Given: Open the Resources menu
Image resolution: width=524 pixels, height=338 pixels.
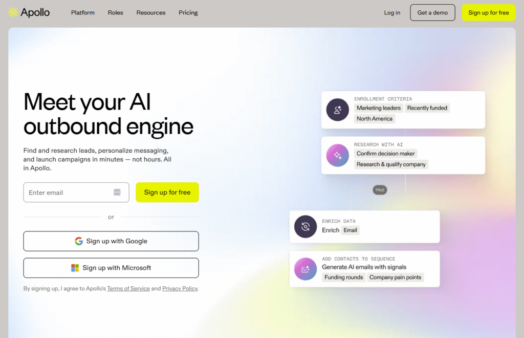Looking at the screenshot, I should (x=151, y=13).
